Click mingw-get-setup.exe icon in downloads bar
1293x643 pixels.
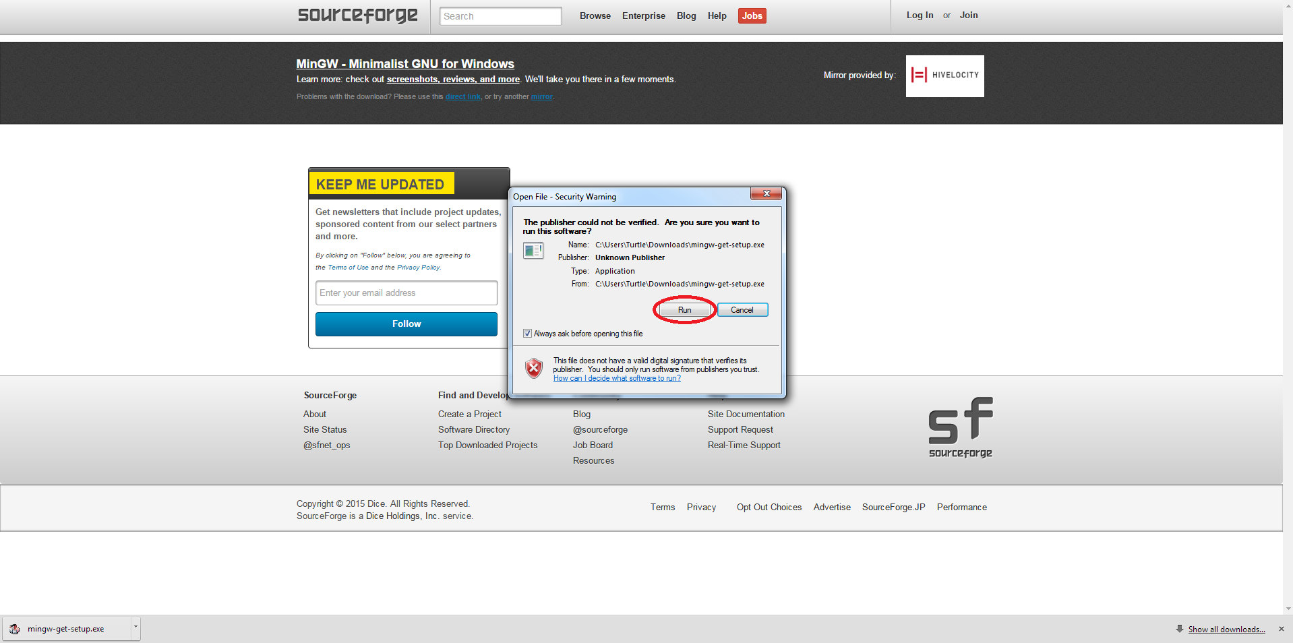[14, 629]
